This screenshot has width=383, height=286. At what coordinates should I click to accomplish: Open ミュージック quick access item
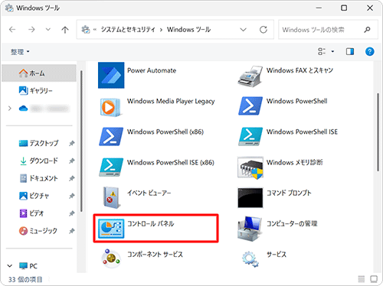(x=39, y=231)
